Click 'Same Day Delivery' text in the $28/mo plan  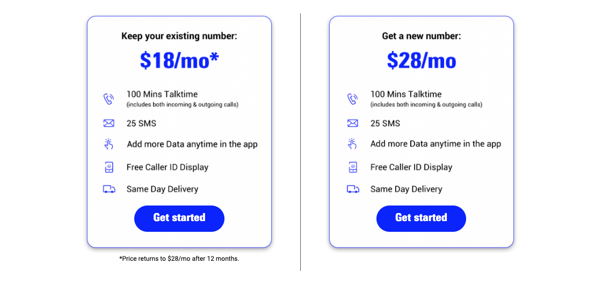[406, 189]
